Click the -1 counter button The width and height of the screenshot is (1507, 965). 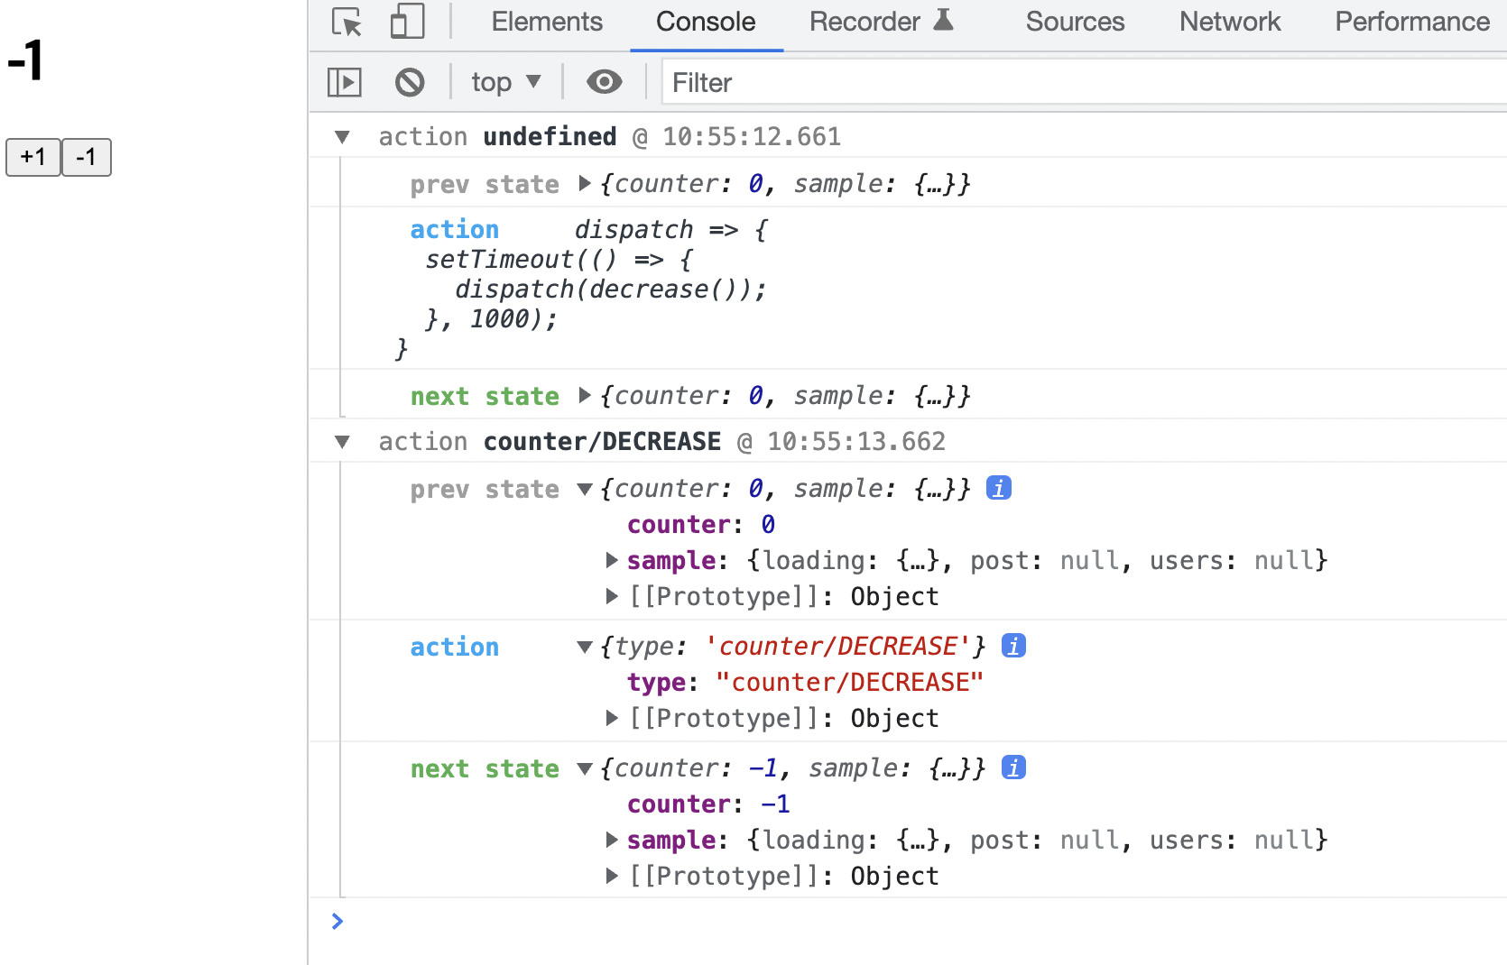[x=87, y=157]
